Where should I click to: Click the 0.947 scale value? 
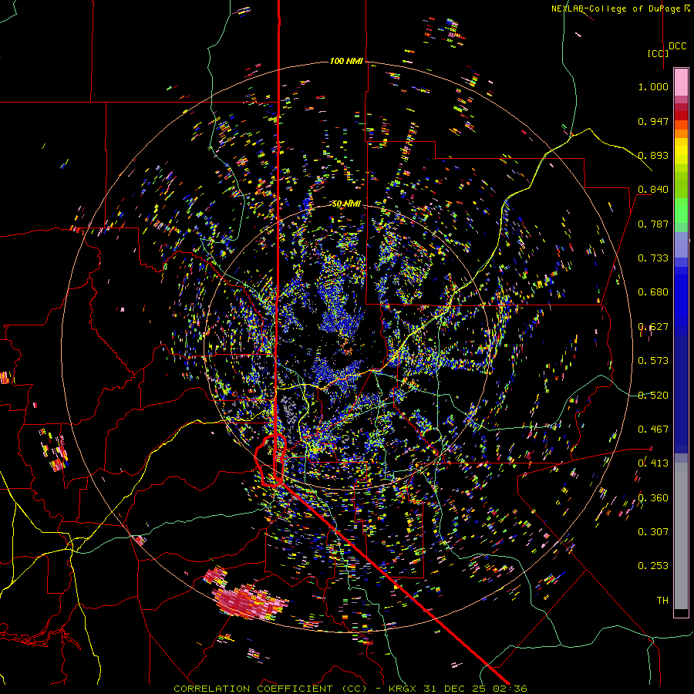click(653, 121)
